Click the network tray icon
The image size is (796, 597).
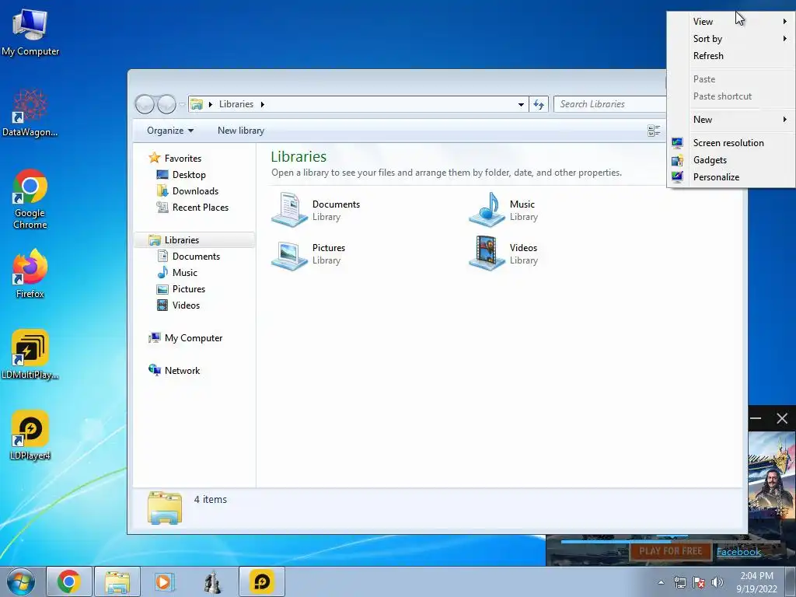click(679, 582)
